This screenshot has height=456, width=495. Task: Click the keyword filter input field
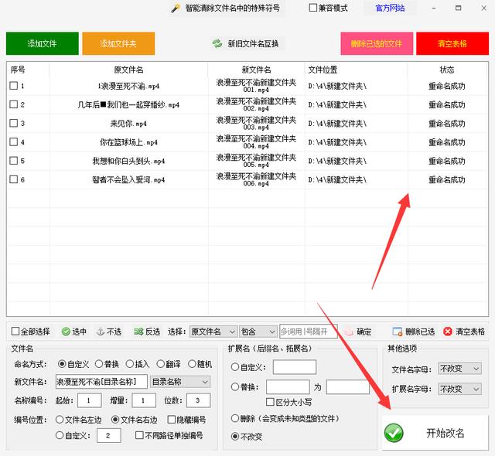[x=309, y=332]
